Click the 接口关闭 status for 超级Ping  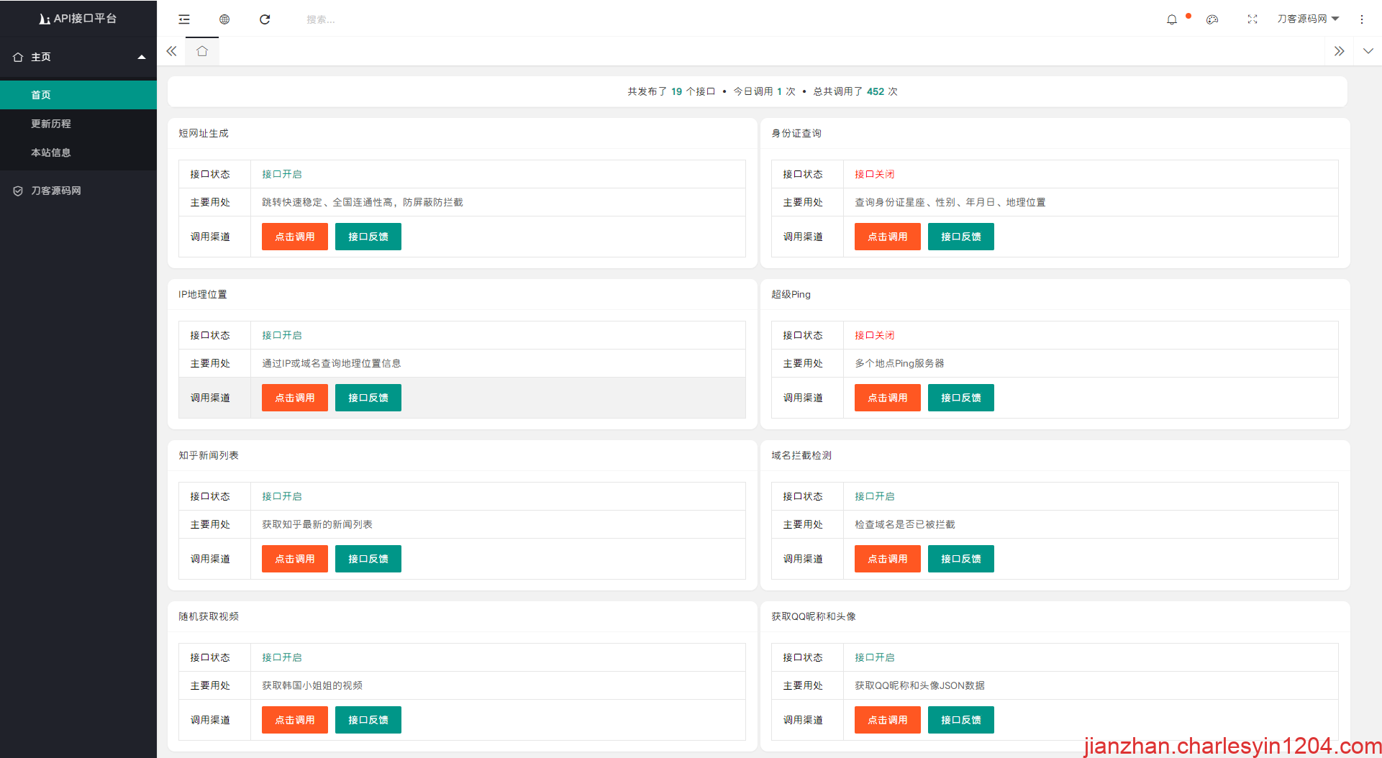pyautogui.click(x=874, y=334)
